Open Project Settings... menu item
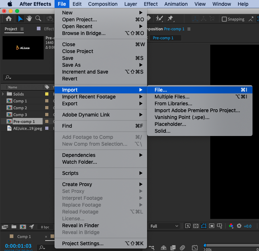Viewport: 259px width, 251px height. [82, 243]
